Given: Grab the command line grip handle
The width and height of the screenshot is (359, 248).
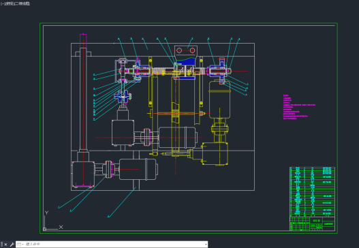Looking at the screenshot, I should (x=2, y=245).
